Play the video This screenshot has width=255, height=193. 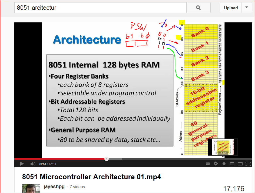point(22,164)
